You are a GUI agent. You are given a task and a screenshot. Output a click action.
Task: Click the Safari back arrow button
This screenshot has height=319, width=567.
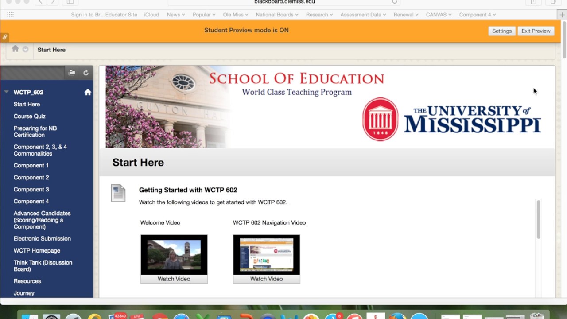coord(41,2)
